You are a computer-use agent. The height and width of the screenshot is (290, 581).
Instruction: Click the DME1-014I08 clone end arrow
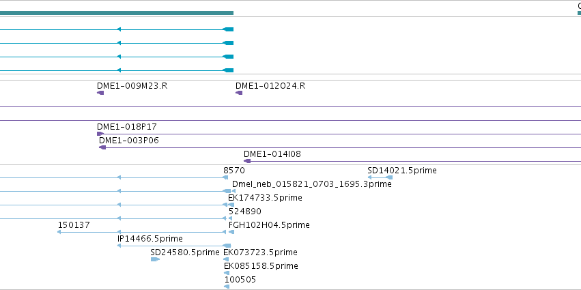coord(247,161)
